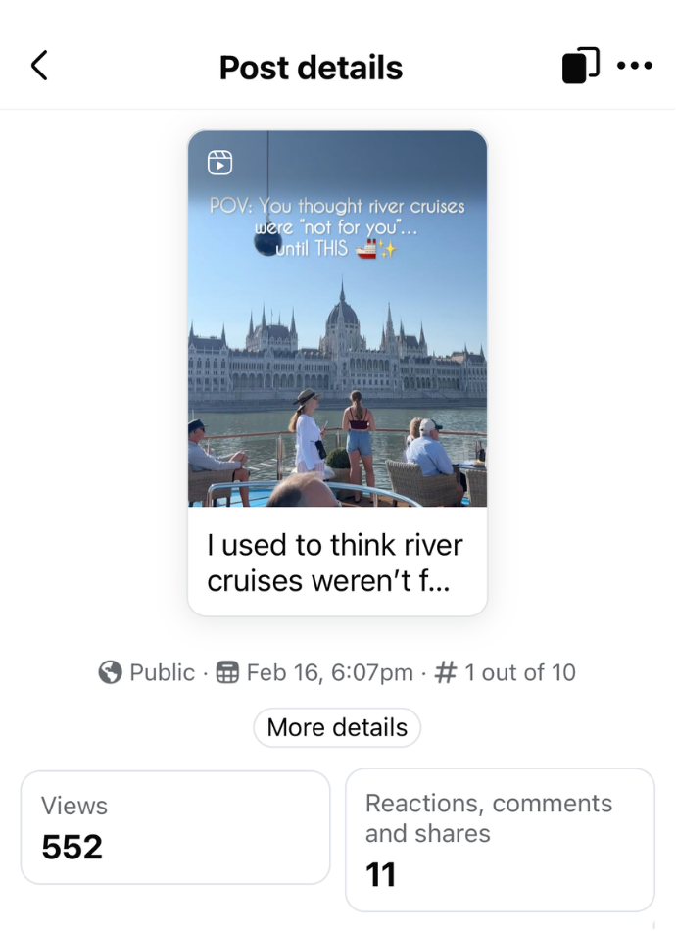Click the calendar icon before the date
The height and width of the screenshot is (931, 676).
click(227, 672)
